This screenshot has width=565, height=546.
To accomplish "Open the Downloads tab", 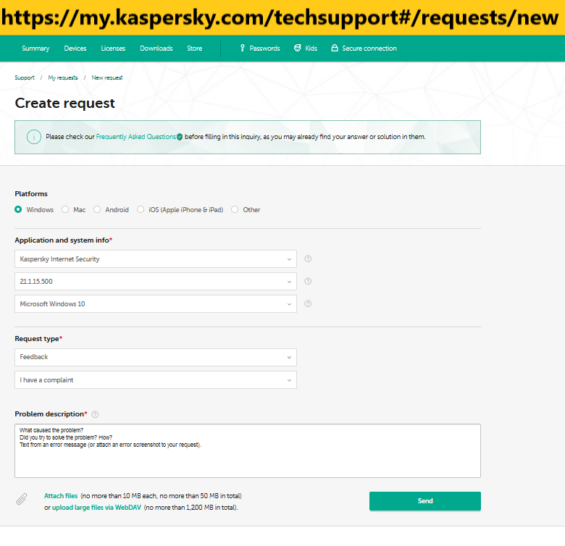I will click(156, 49).
